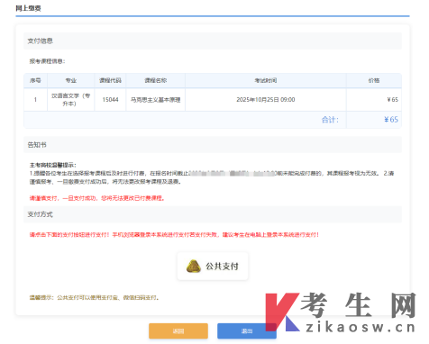
Task: Select the row number 1 cell
Action: pos(35,100)
